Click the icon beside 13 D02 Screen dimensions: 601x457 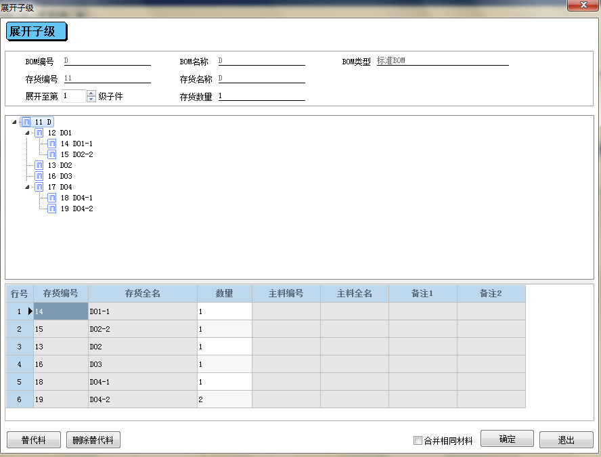[x=39, y=165]
